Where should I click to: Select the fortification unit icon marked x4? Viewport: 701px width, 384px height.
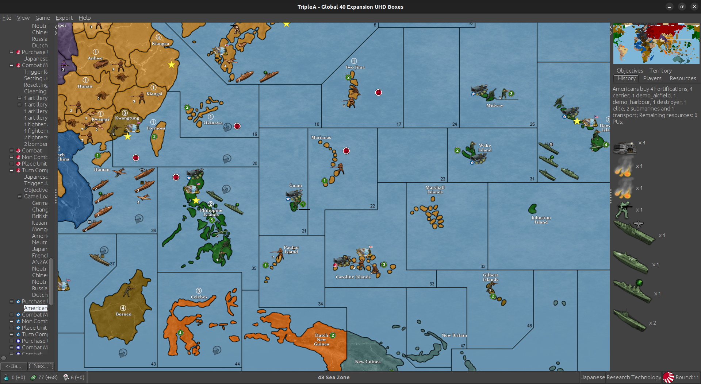pos(625,147)
